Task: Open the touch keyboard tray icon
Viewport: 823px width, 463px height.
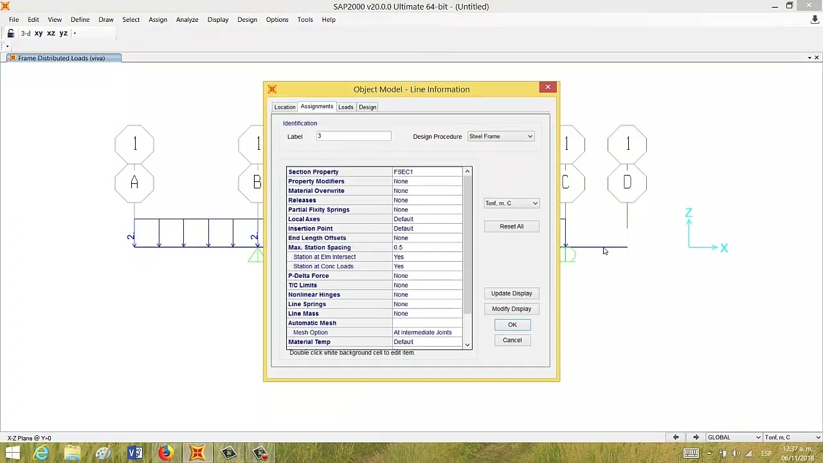Action: (691, 453)
